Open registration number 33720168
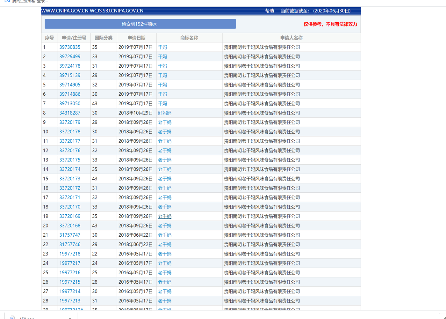 click(x=70, y=226)
